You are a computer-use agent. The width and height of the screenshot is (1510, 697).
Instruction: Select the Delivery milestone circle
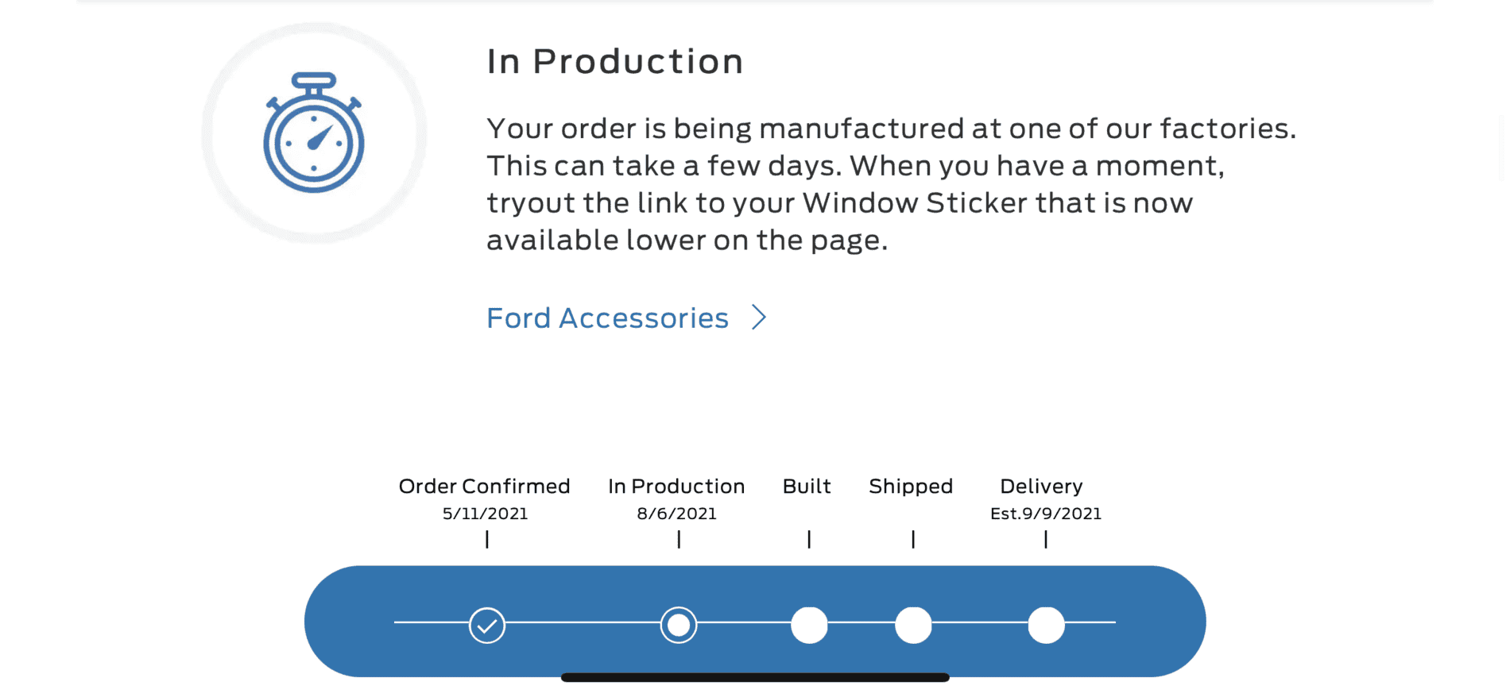(x=1045, y=625)
